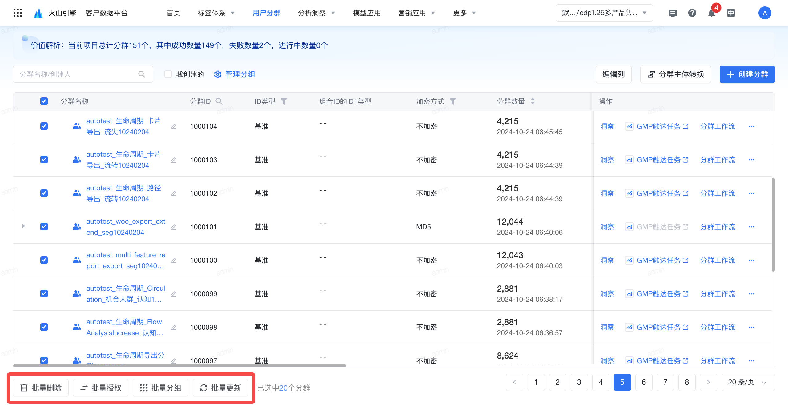Filter the 加密方式 column

click(x=452, y=101)
